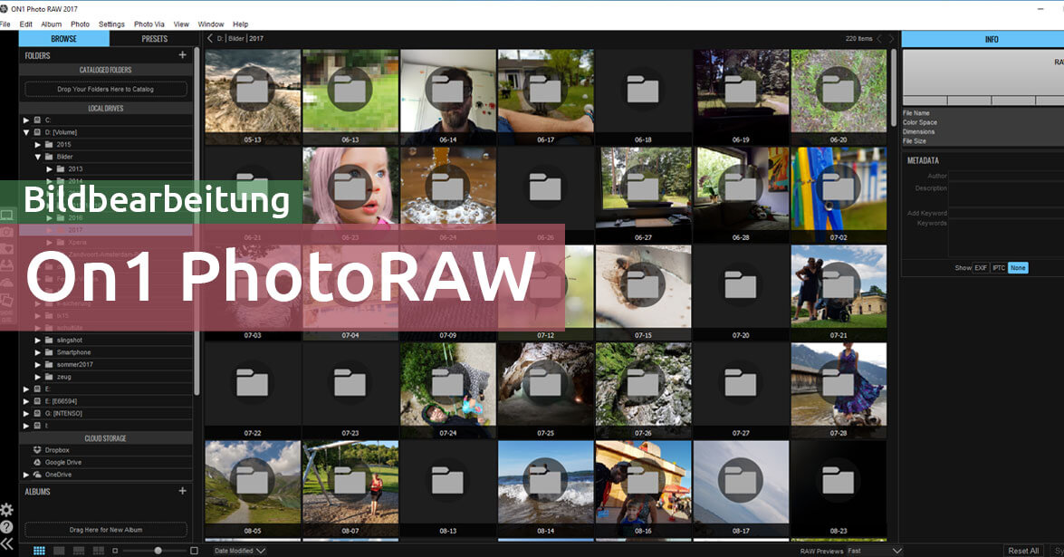Open the help question mark icon
Viewport: 1064px width, 557px height.
tap(6, 527)
